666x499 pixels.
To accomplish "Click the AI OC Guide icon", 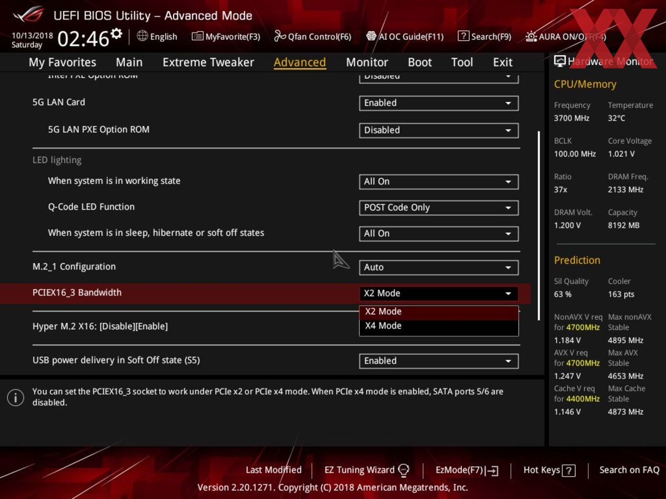I will coord(371,36).
